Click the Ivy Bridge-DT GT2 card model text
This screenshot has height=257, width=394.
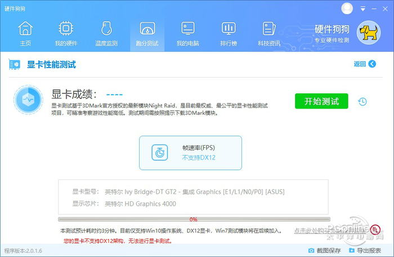point(195,192)
